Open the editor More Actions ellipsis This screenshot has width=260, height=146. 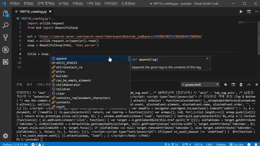point(257,12)
